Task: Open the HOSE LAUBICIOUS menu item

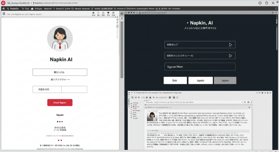Action: click(x=104, y=8)
